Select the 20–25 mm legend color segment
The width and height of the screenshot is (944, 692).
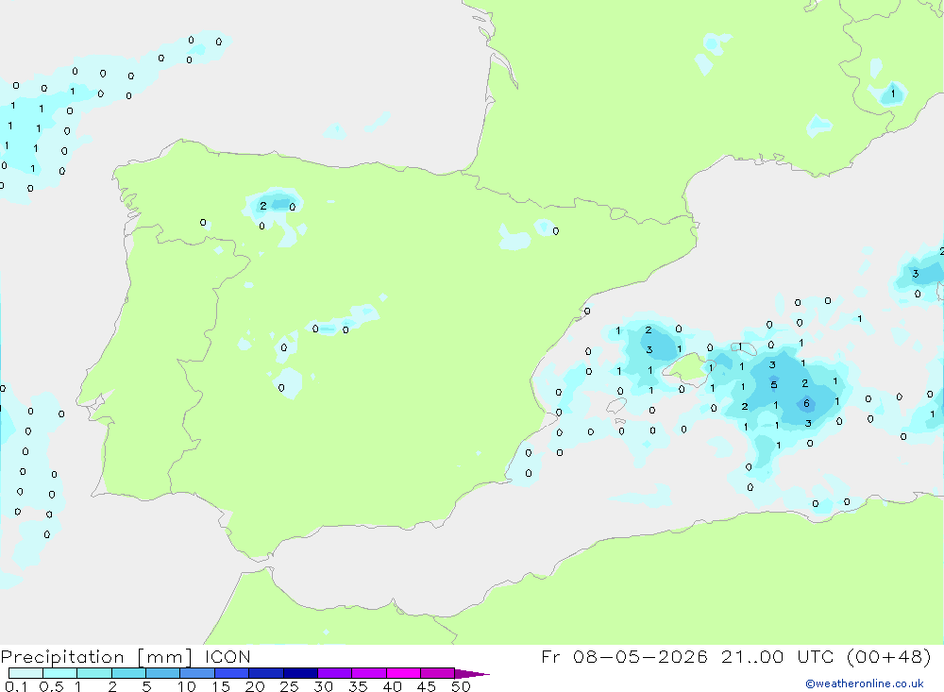[265, 673]
